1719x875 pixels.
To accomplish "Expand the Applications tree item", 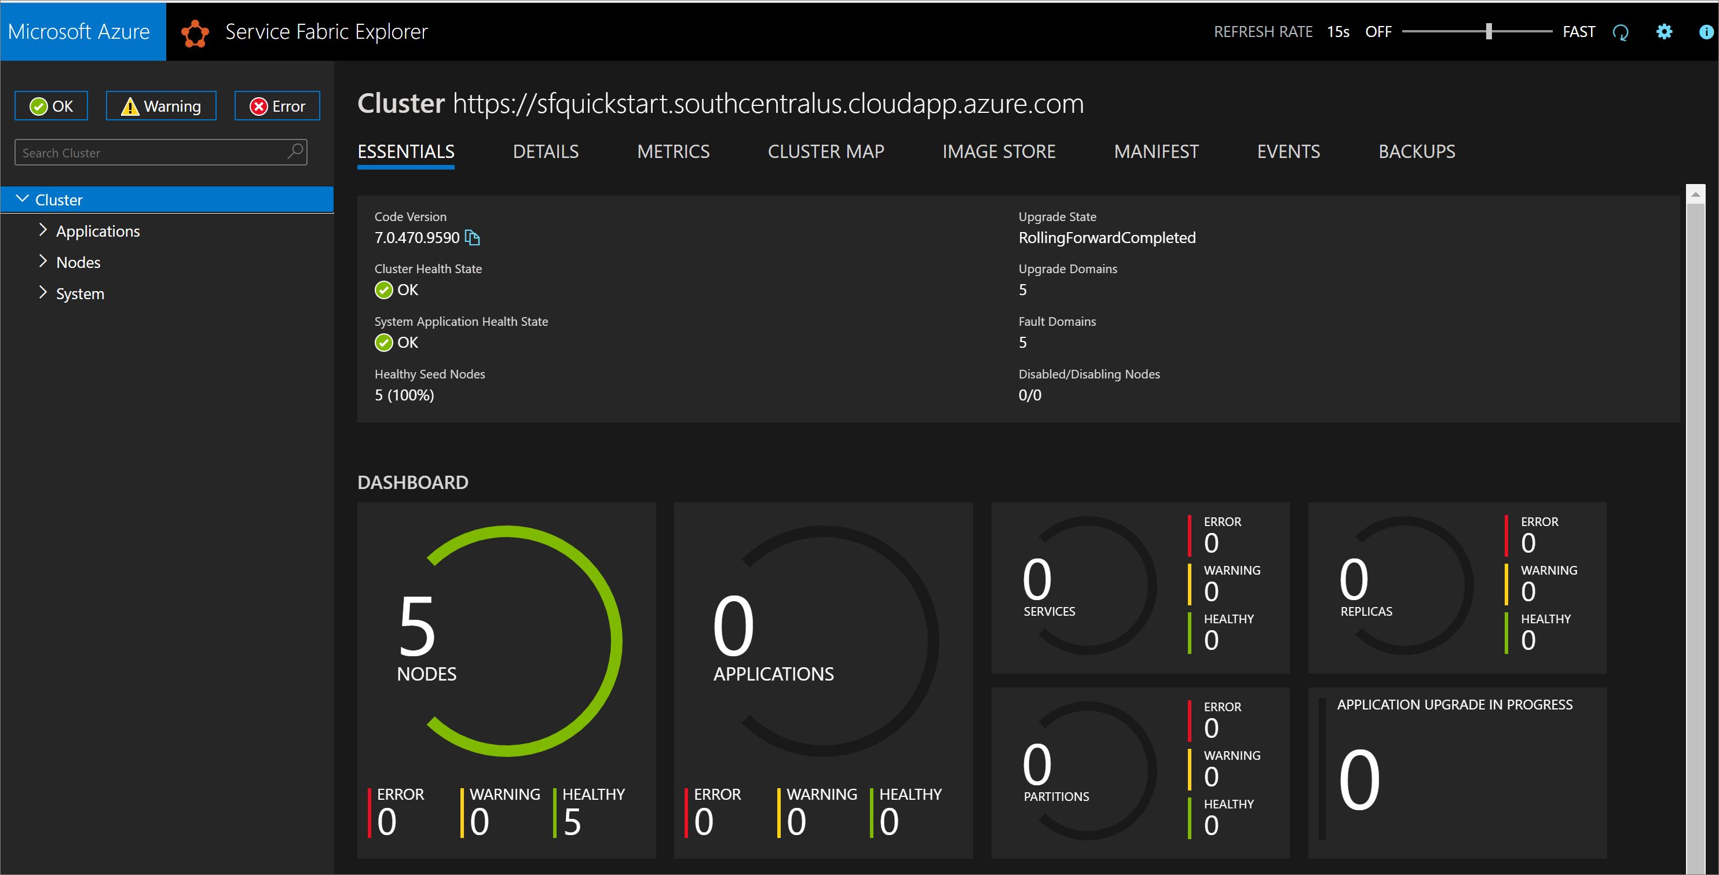I will [x=41, y=230].
